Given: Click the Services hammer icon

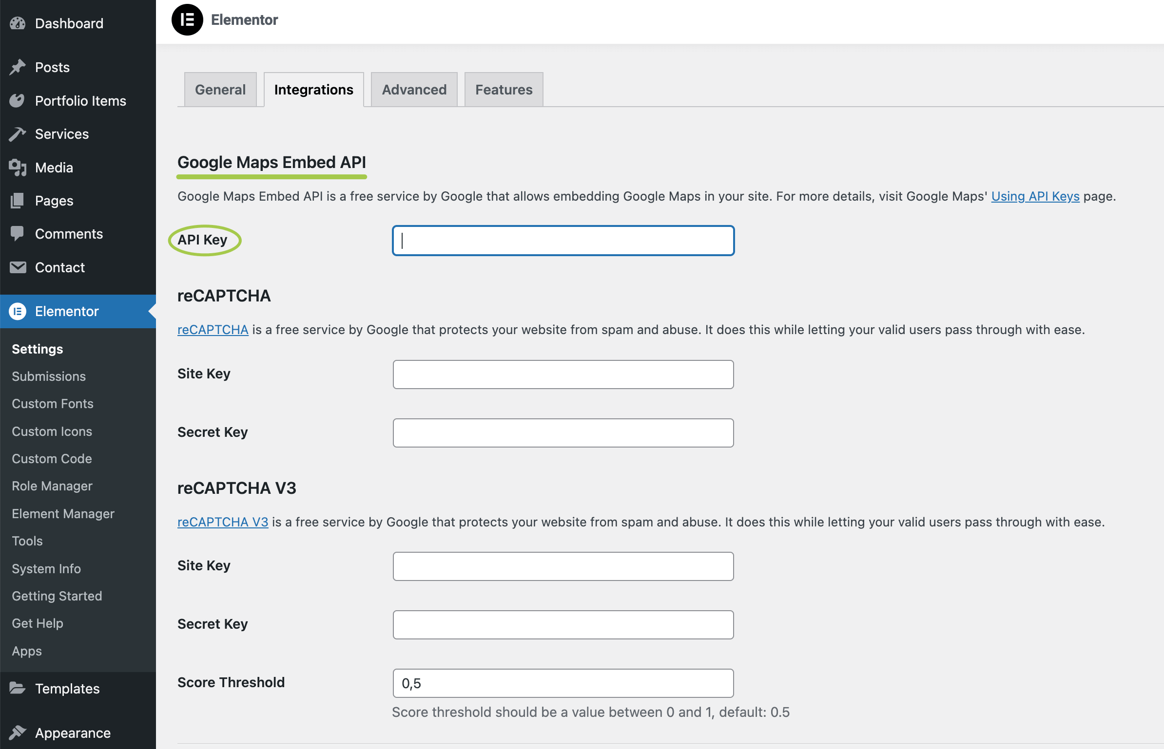Looking at the screenshot, I should (x=18, y=134).
